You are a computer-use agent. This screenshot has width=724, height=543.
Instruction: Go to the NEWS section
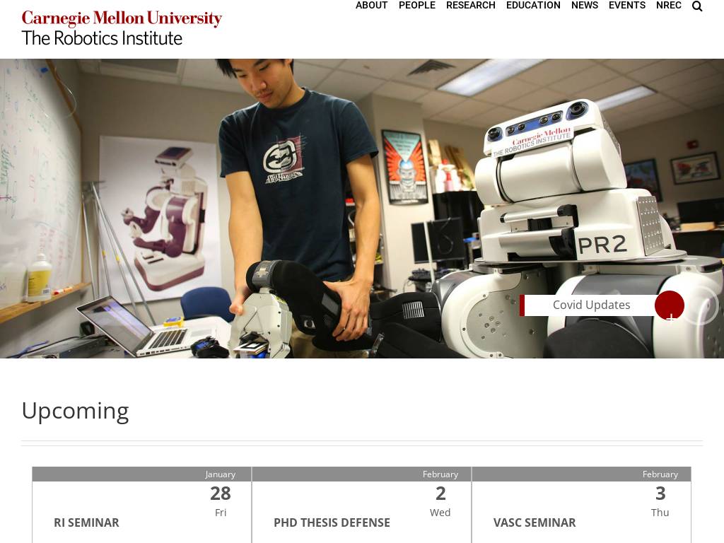tap(585, 5)
